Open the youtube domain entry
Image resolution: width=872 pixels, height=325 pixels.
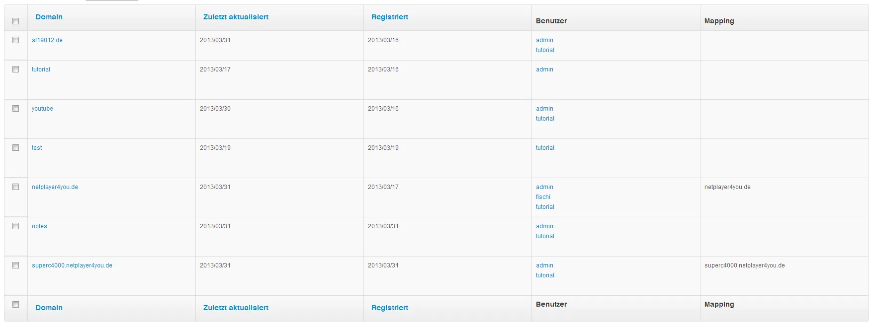click(x=42, y=109)
